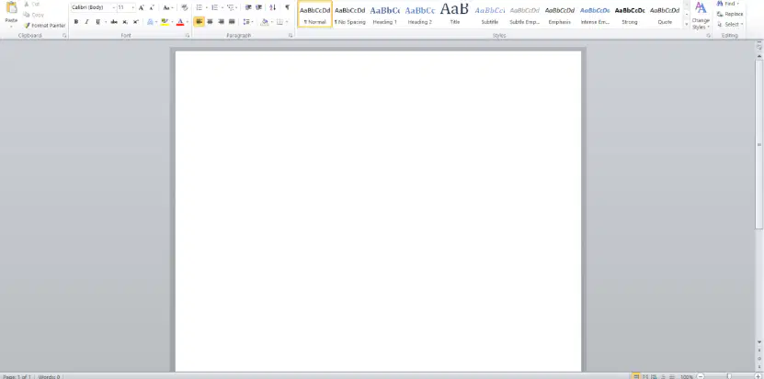Click the Words: 0 status indicator
Viewport: 764px width, 379px height.
point(49,376)
